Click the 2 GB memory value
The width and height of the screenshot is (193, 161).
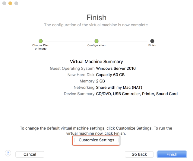pos(100,81)
